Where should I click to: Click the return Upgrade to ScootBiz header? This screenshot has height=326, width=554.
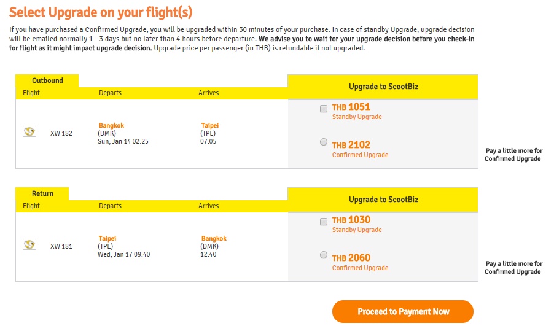[x=383, y=200]
